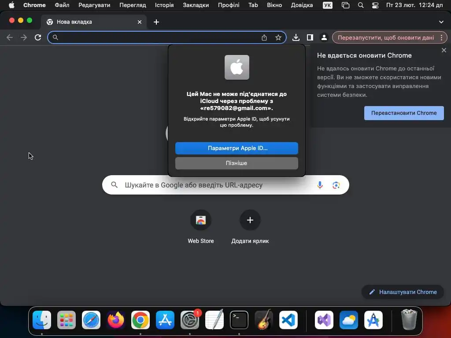Image resolution: width=451 pixels, height=338 pixels.
Task: Open Finder from the Dock
Action: point(42,320)
